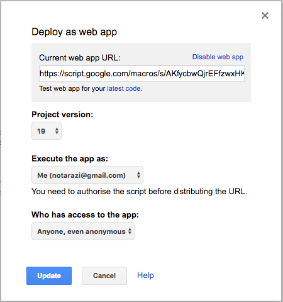Click arrows icon beside notarazi@gmail.com
This screenshot has width=283, height=302.
(138, 175)
